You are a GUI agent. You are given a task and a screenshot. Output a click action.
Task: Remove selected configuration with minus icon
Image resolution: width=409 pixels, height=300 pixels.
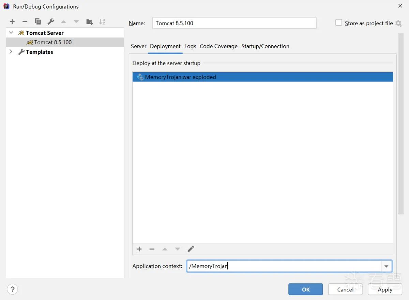pyautogui.click(x=25, y=21)
